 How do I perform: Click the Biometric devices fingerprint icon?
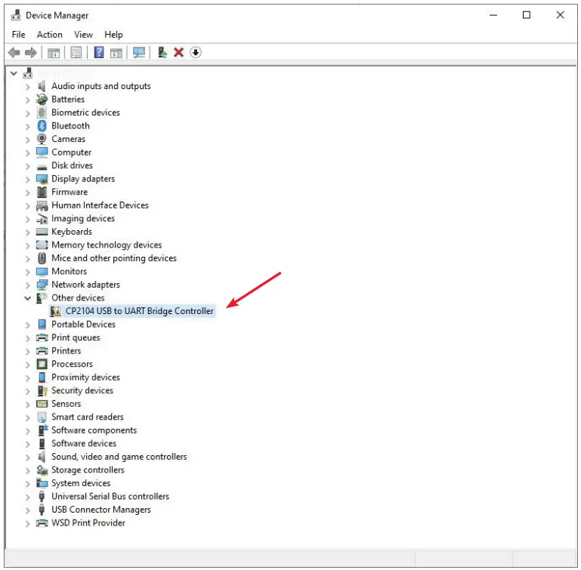tap(42, 112)
